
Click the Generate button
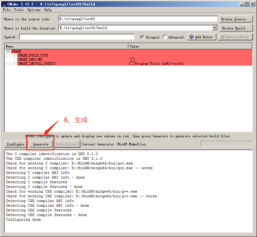41,144
